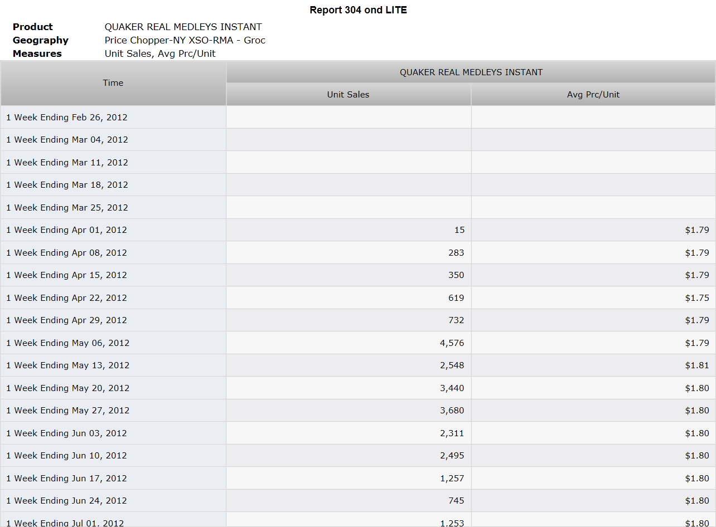This screenshot has width=716, height=527.
Task: Select row 1 Week Ending Jun 17, 2012
Action: (358, 479)
